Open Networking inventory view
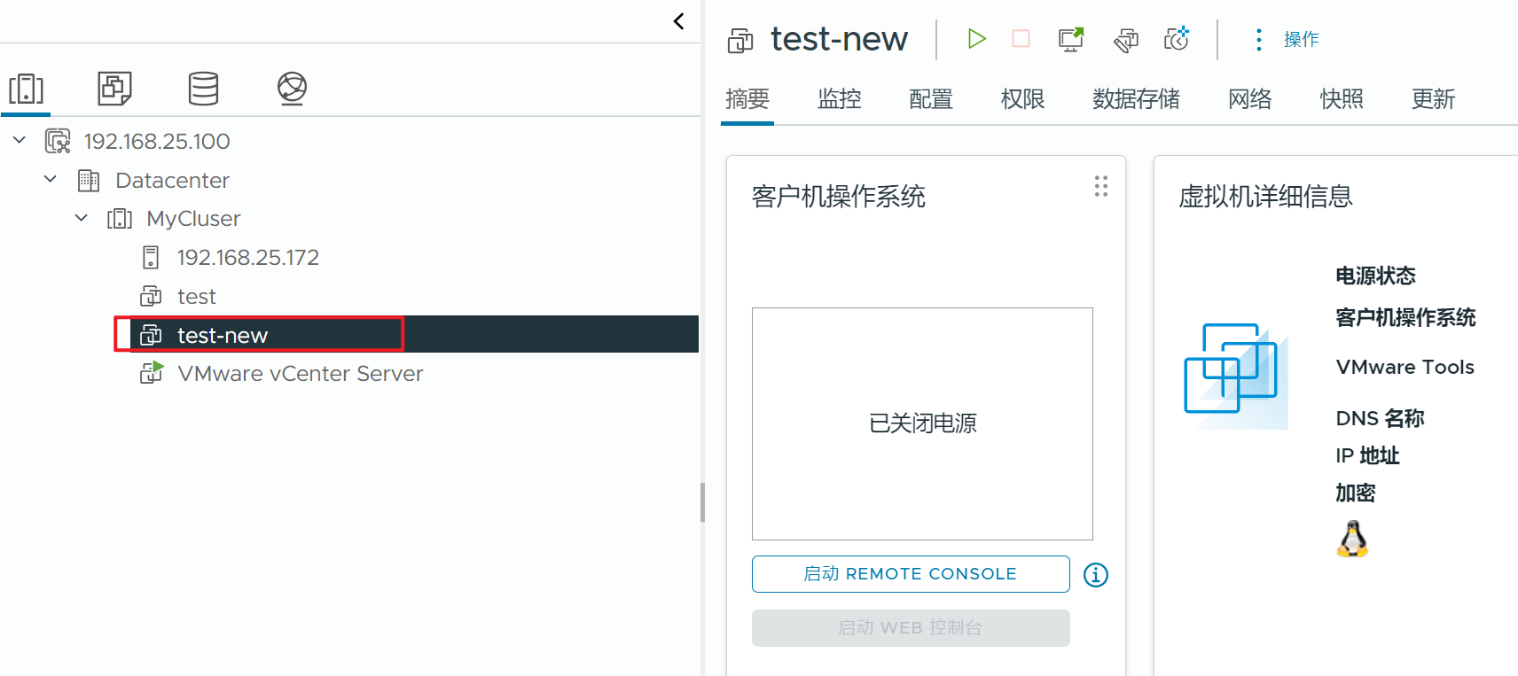1518x676 pixels. pos(292,89)
